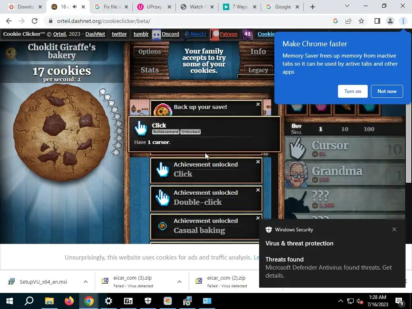Toggle the muted speaker icon in system tray
412x309 pixels.
360,301
